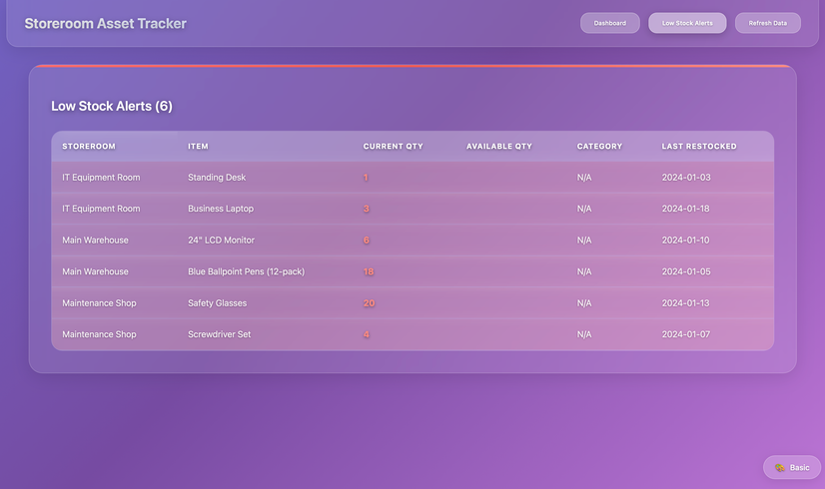
Task: Select the Safety Glasses item cell
Action: (x=218, y=303)
